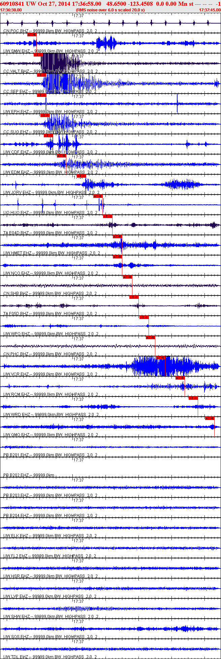Click the start time 17:36:38.00 label
Viewport: 221px width, 659px height.
pos(11,10)
